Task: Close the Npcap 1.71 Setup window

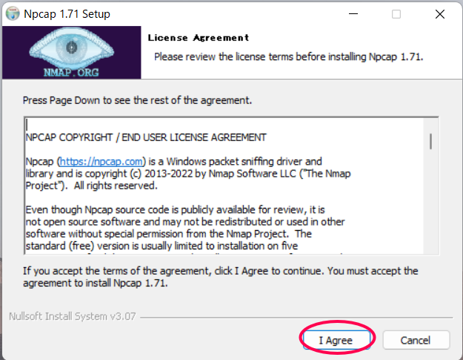Action: pos(439,14)
